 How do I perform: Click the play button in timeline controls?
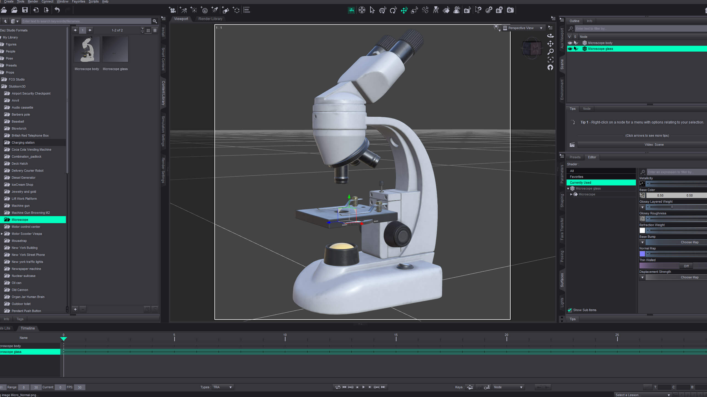click(363, 387)
